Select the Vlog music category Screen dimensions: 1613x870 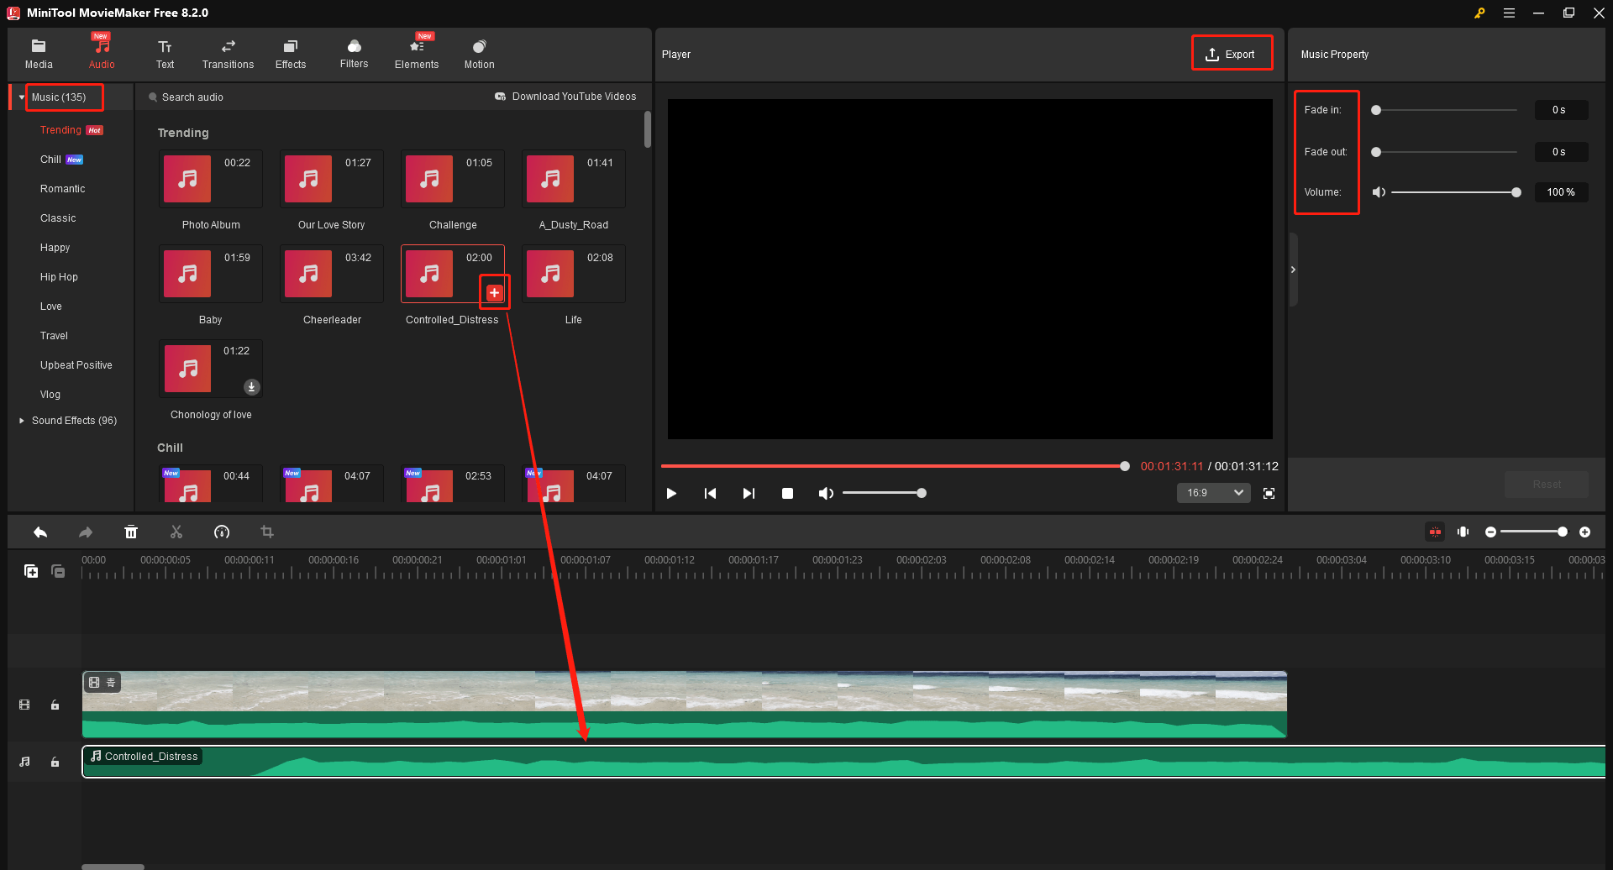pos(50,395)
